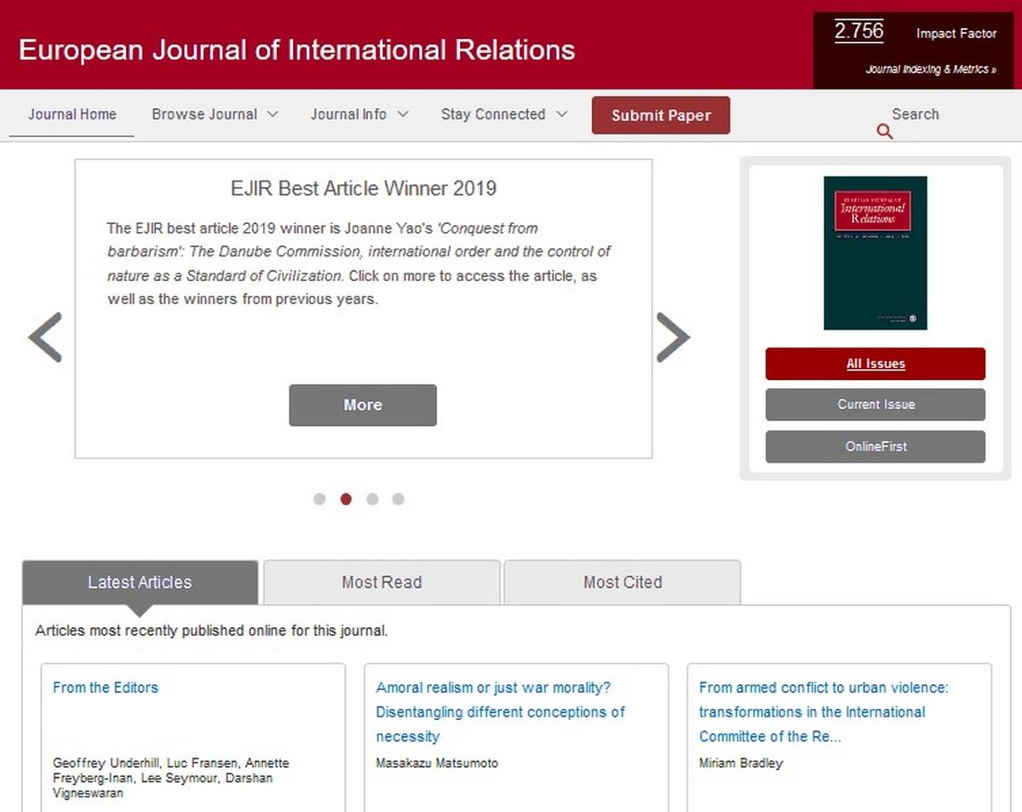Expand the Browse Journal dropdown
The image size is (1022, 812).
click(215, 114)
